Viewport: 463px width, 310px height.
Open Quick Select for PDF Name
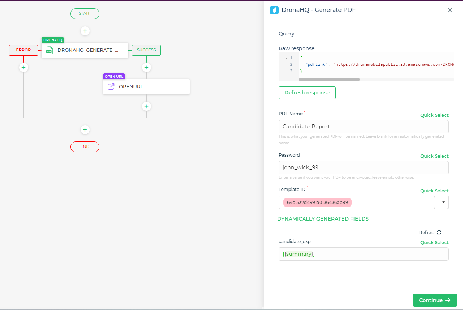point(434,115)
